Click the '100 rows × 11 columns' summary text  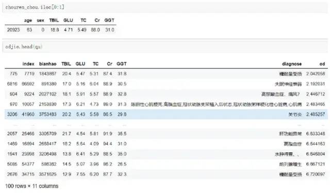click(x=32, y=186)
